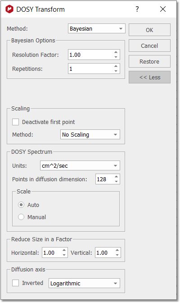
Task: Increase points in diffusion dimension
Action: [116, 177]
